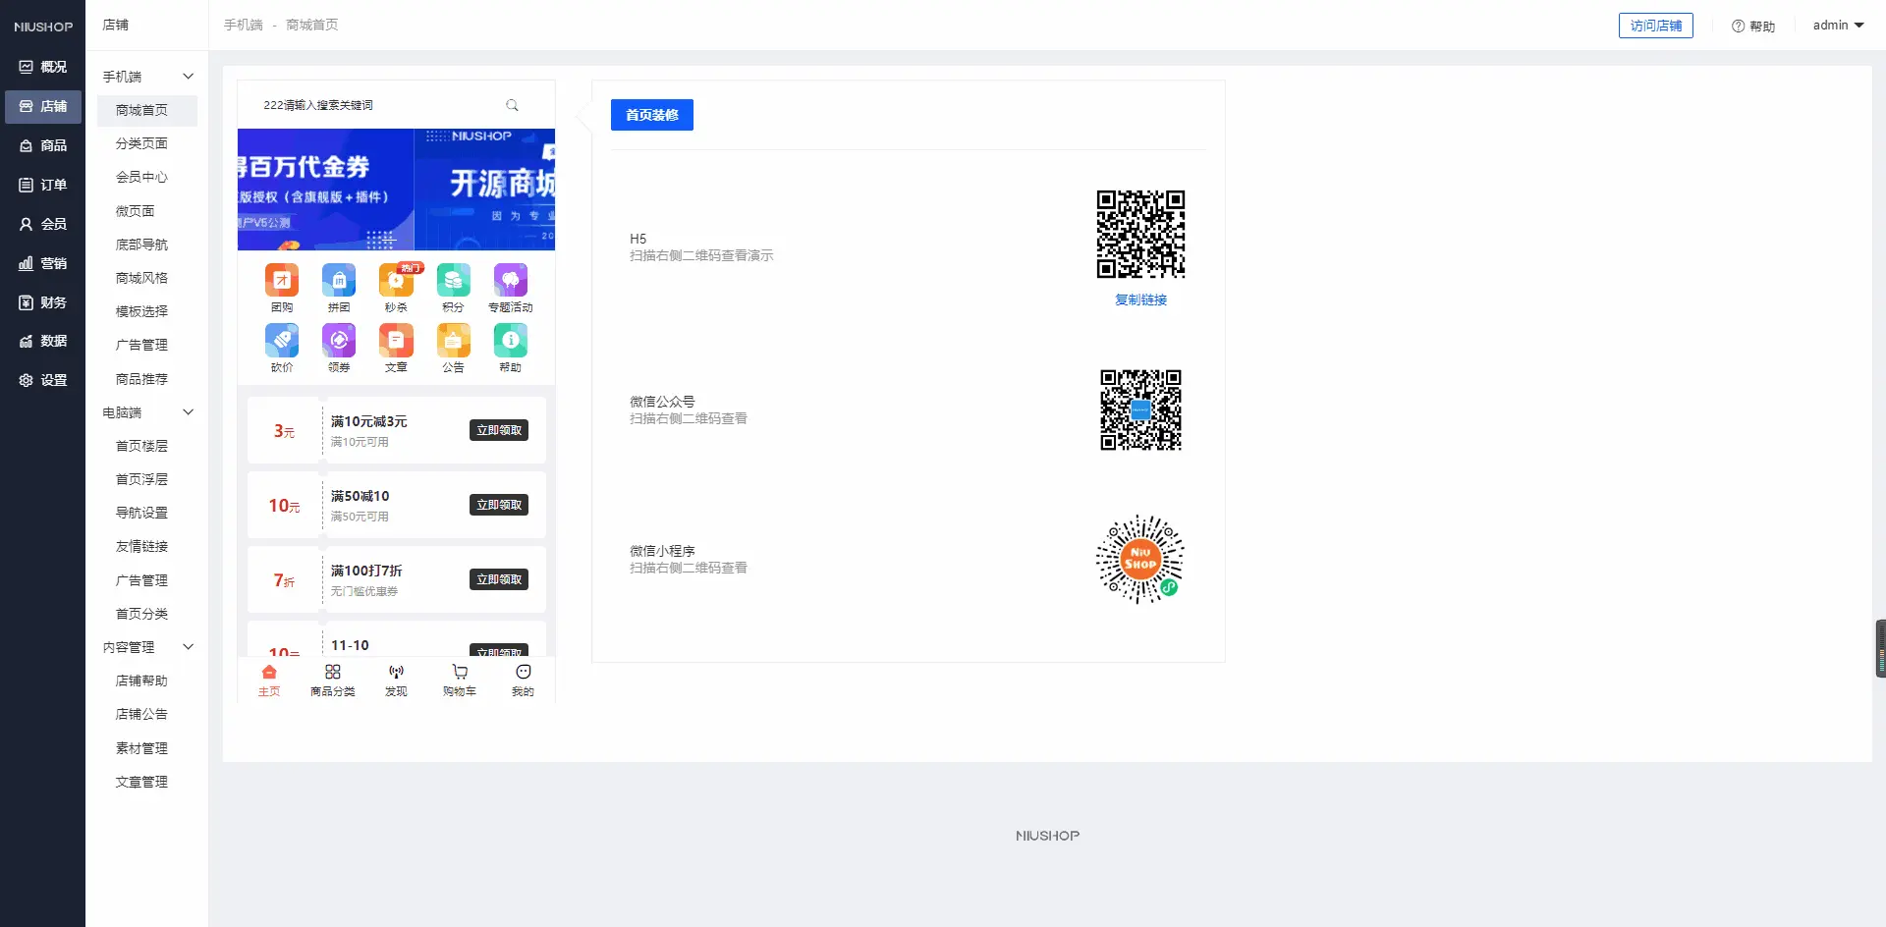Image resolution: width=1886 pixels, height=927 pixels.
Task: Click 立即领取 on the 满10元减3元 coupon
Action: coord(499,430)
